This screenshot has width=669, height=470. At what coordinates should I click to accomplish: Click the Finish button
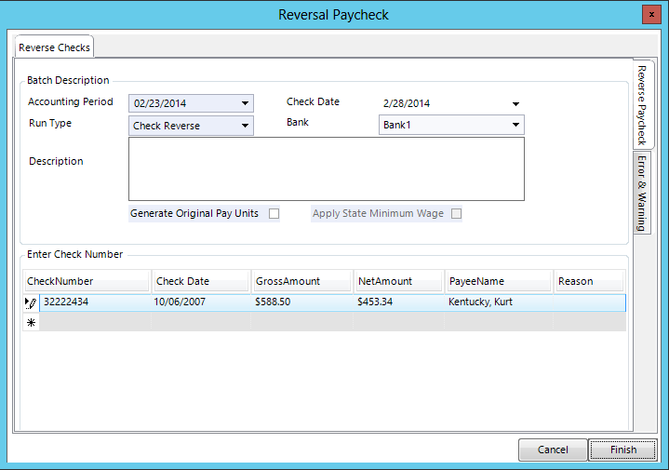click(622, 450)
